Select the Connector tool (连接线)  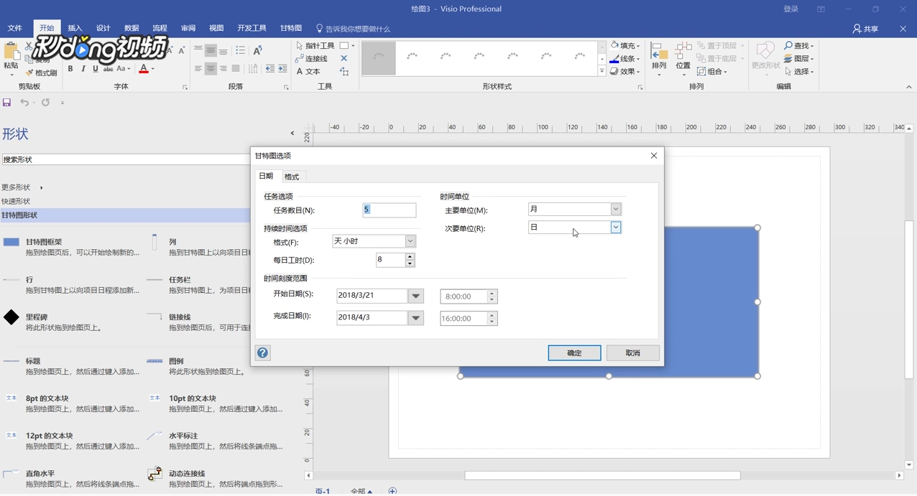(x=312, y=58)
